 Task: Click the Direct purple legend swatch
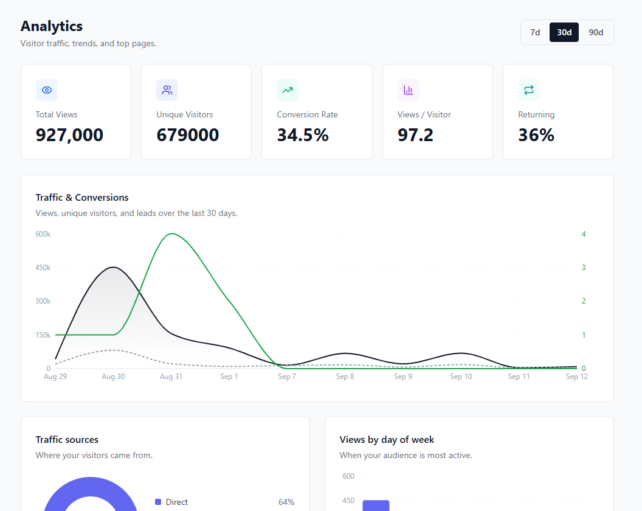(x=158, y=502)
